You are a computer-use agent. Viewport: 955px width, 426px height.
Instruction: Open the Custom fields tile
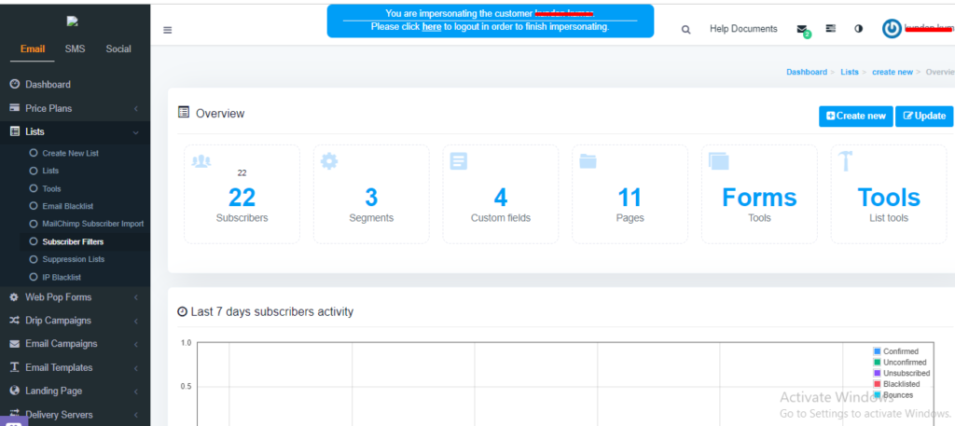tap(500, 194)
